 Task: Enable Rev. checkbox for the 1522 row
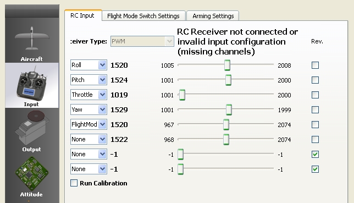click(x=315, y=140)
